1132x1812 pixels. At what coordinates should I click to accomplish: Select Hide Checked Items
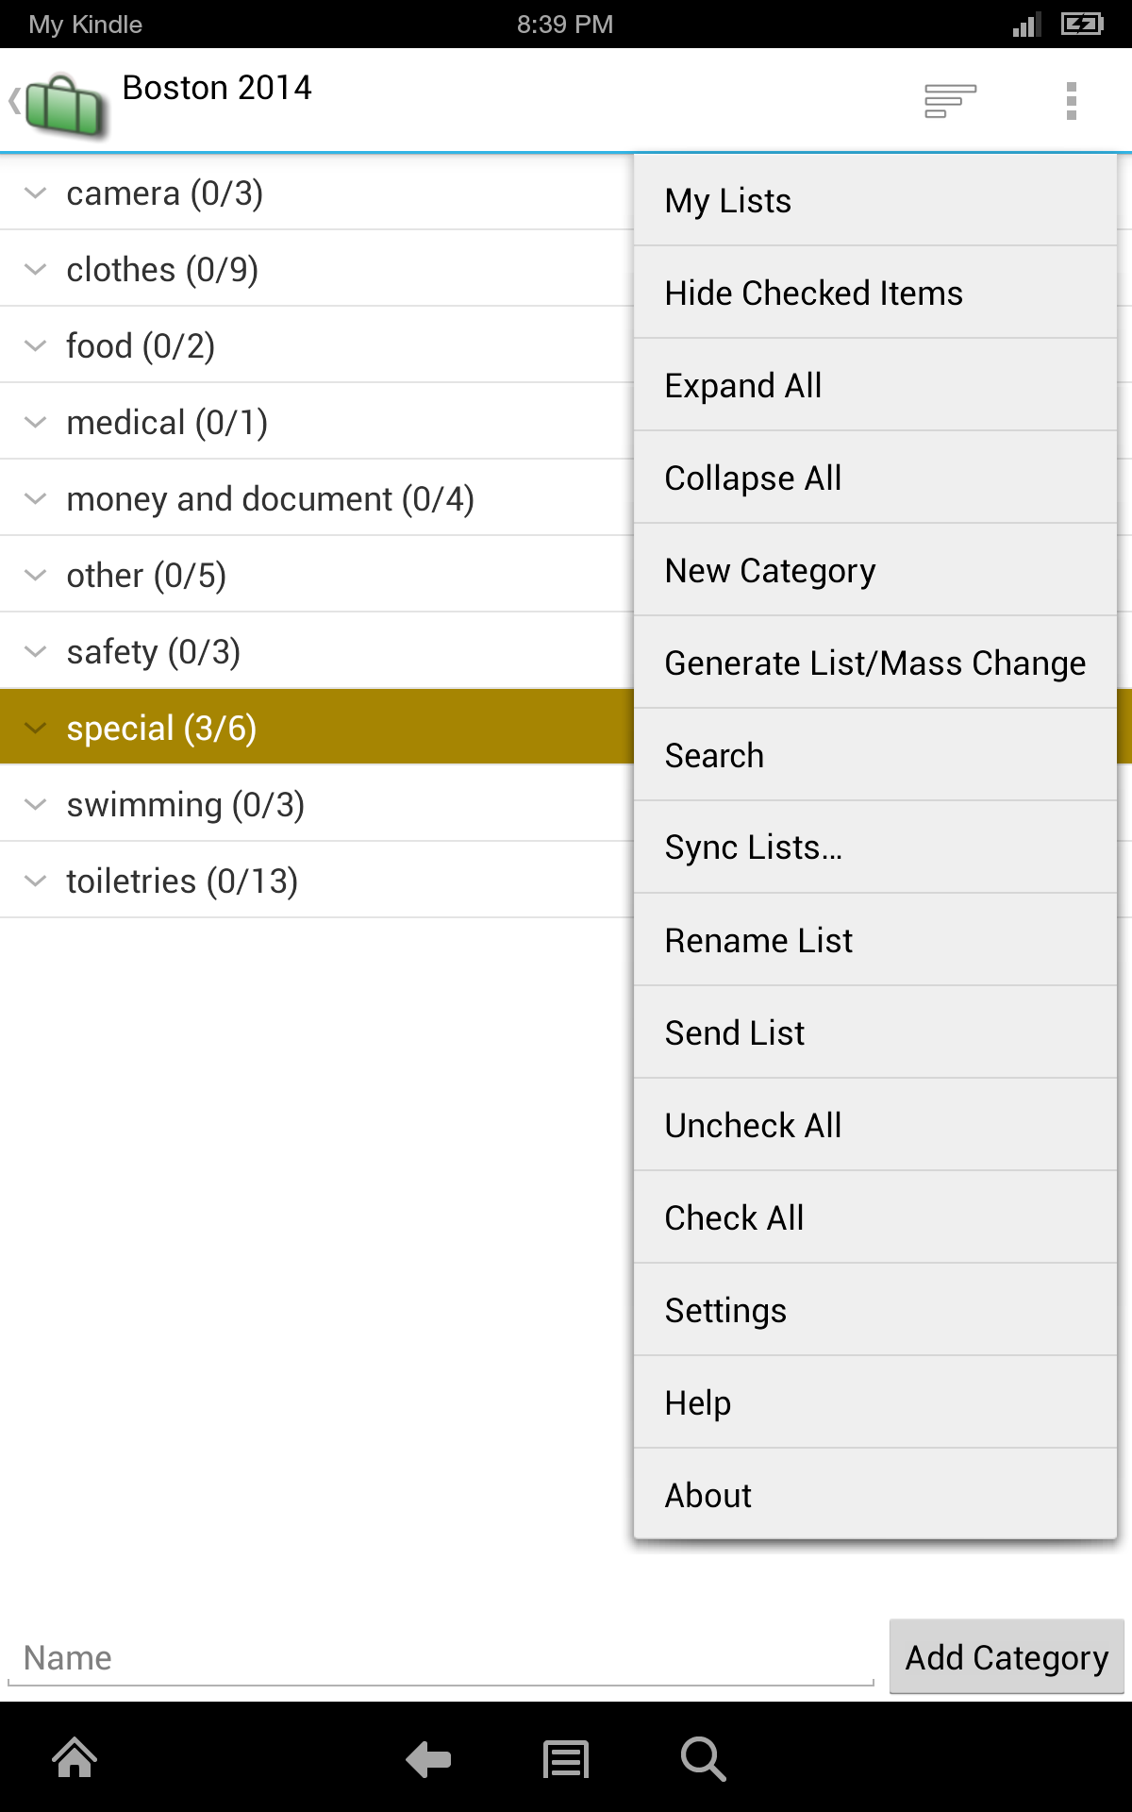[813, 293]
